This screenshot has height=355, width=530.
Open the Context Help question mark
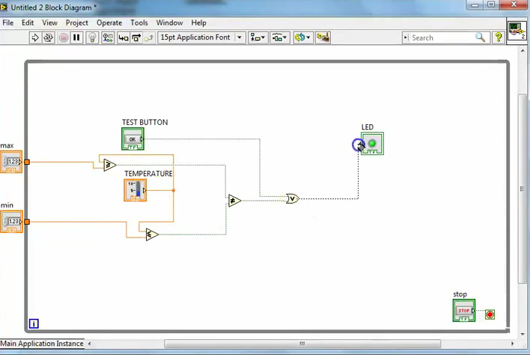point(498,37)
